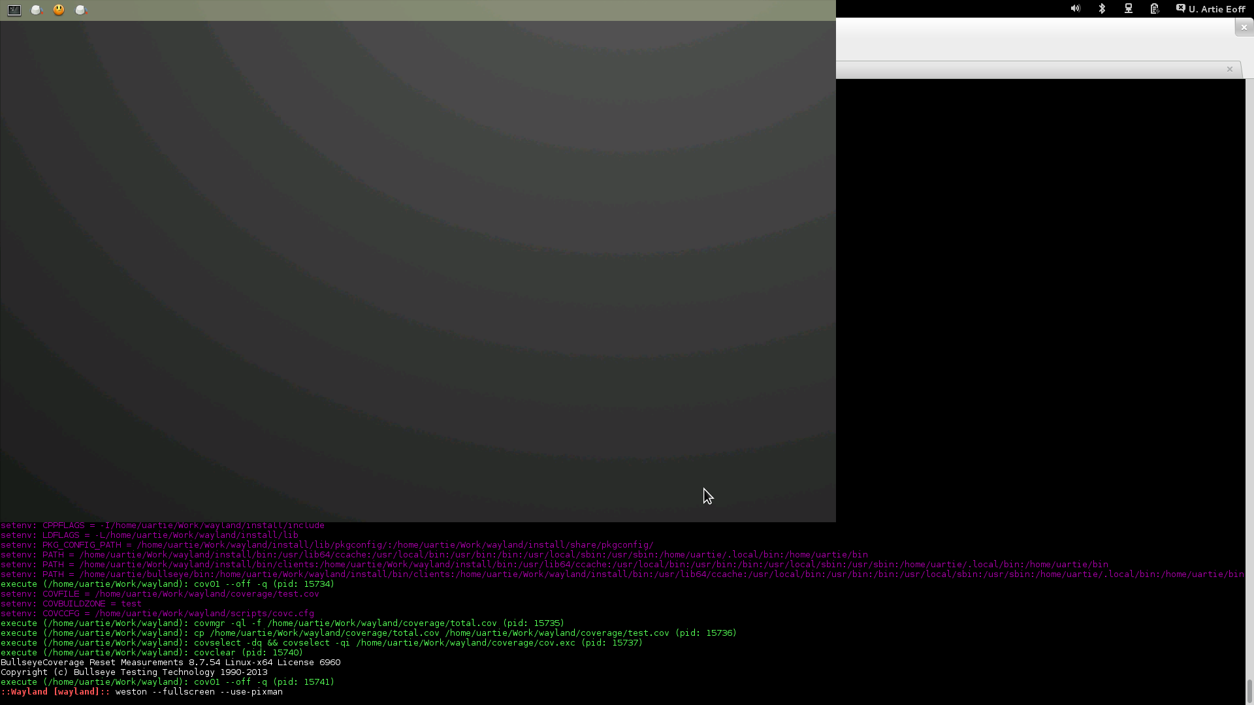Click the white cylinder launcher left of the smiley
Viewport: 1254px width, 705px height.
click(x=37, y=10)
